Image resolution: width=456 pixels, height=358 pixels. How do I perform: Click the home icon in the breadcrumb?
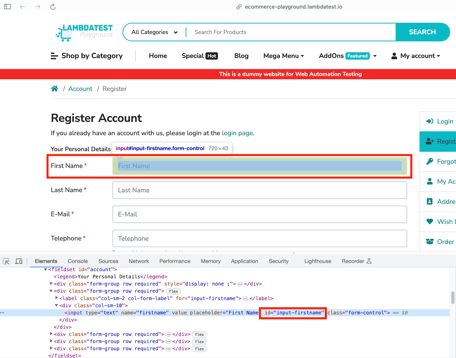point(54,89)
